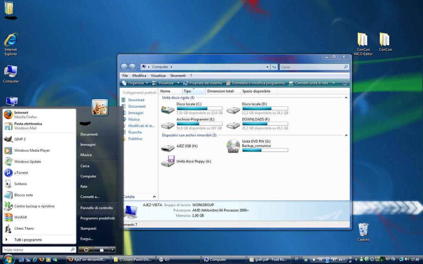The height and width of the screenshot is (264, 423).
Task: Open Windows Live Messenger quick launch icon
Action: 55,260
